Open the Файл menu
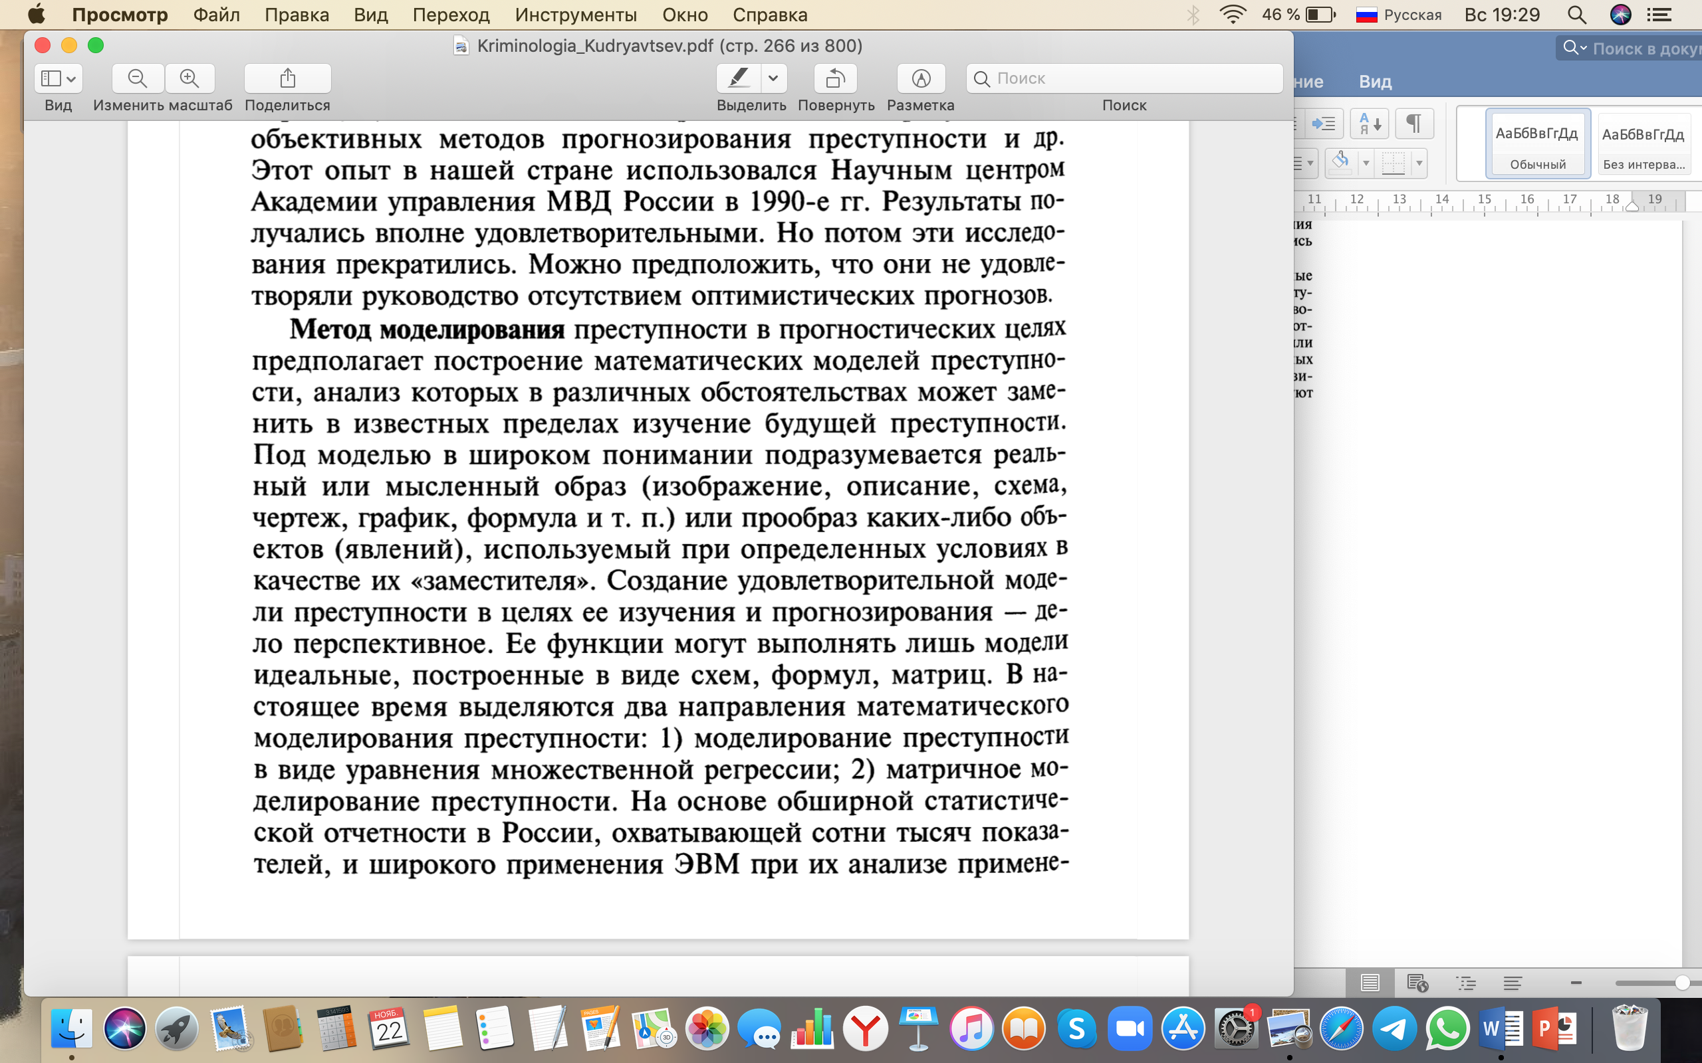The height and width of the screenshot is (1063, 1702). coord(217,15)
